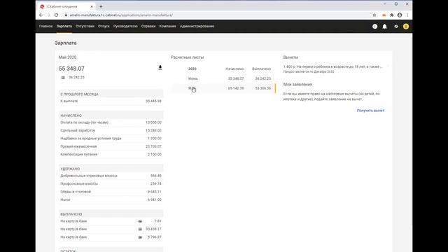Open the Администрирование menu item
Screen dimensions: 448x252
pos(197,27)
